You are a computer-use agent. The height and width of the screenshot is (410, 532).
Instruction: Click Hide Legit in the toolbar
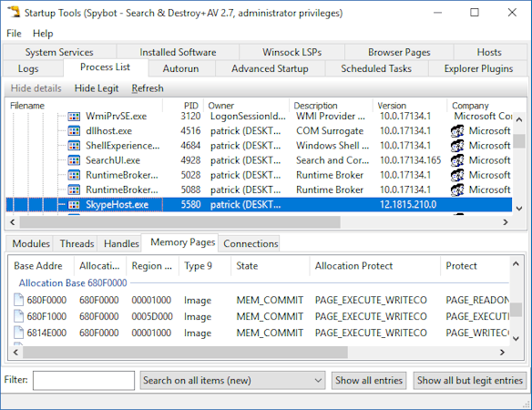pyautogui.click(x=97, y=88)
